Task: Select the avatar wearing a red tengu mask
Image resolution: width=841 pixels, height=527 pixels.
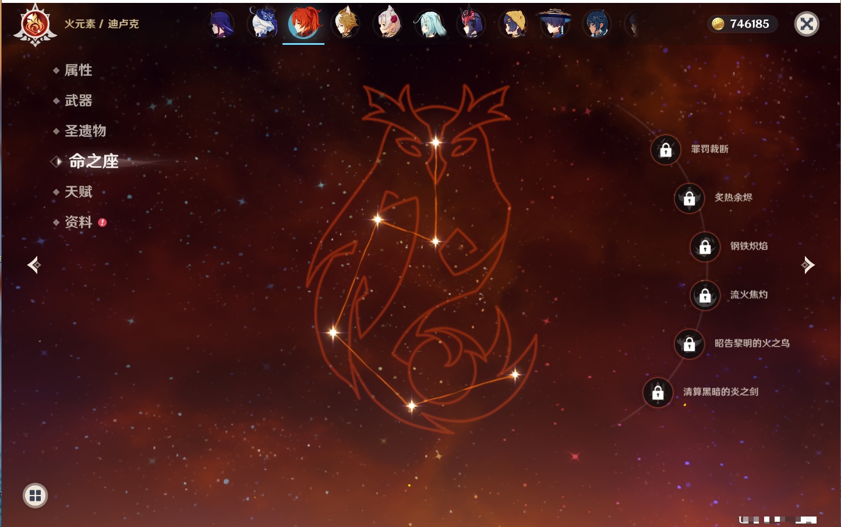Action: click(471, 24)
